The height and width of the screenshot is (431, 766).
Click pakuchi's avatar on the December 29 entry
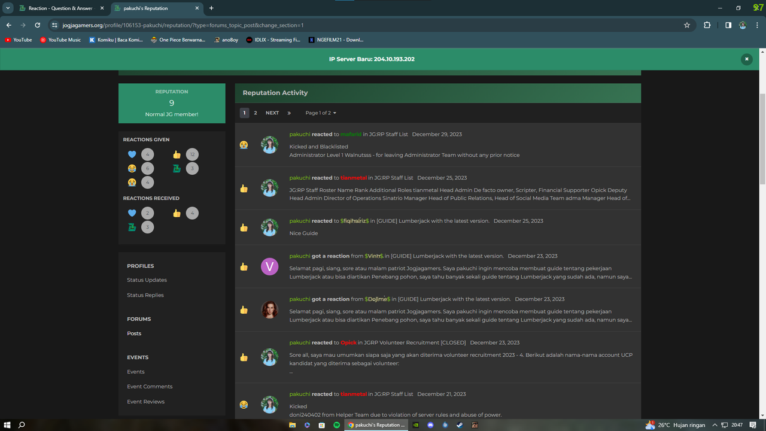(270, 145)
